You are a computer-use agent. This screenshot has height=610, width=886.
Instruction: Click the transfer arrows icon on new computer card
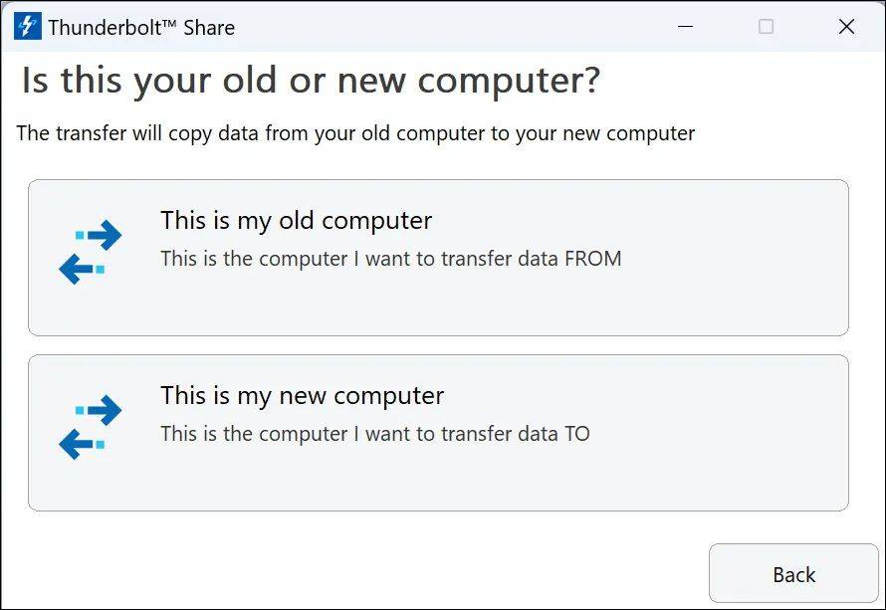[x=90, y=428]
